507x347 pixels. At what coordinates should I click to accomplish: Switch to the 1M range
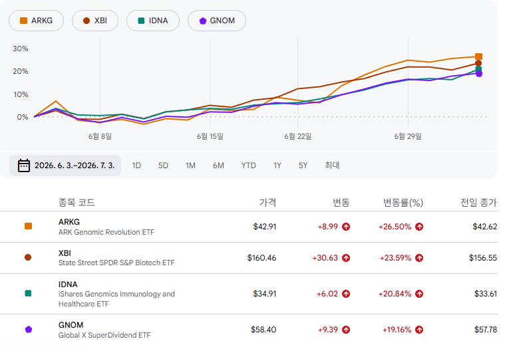[190, 166]
